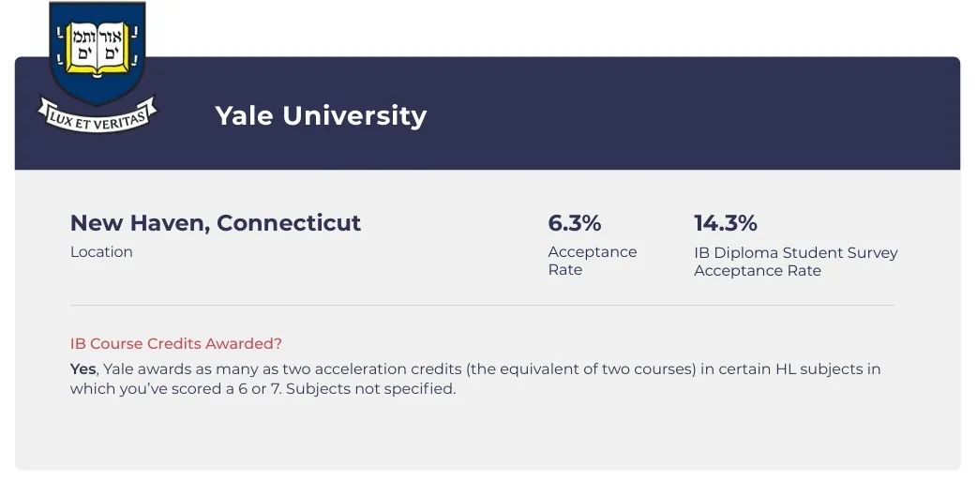Click the Lux et Veritas ribbon banner
The width and height of the screenshot is (977, 481).
(98, 116)
